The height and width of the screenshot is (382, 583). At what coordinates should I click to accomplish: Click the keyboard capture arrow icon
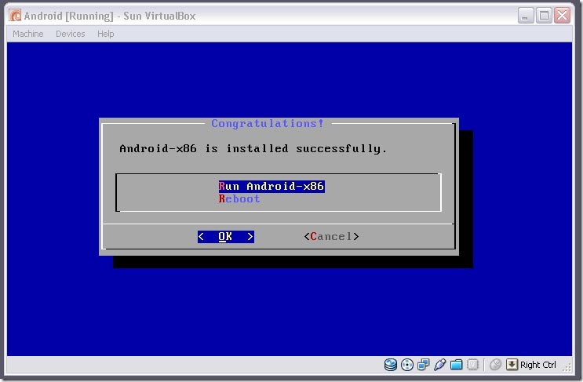[512, 365]
